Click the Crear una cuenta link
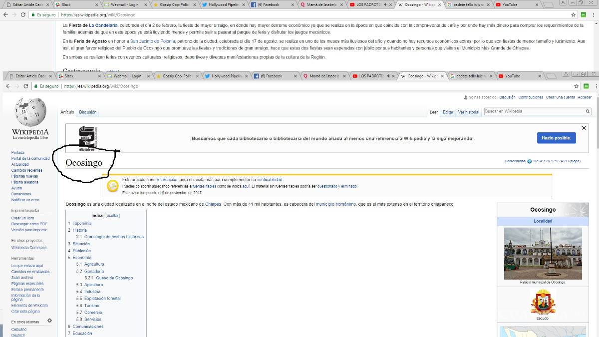Image resolution: width=599 pixels, height=337 pixels. tap(560, 97)
